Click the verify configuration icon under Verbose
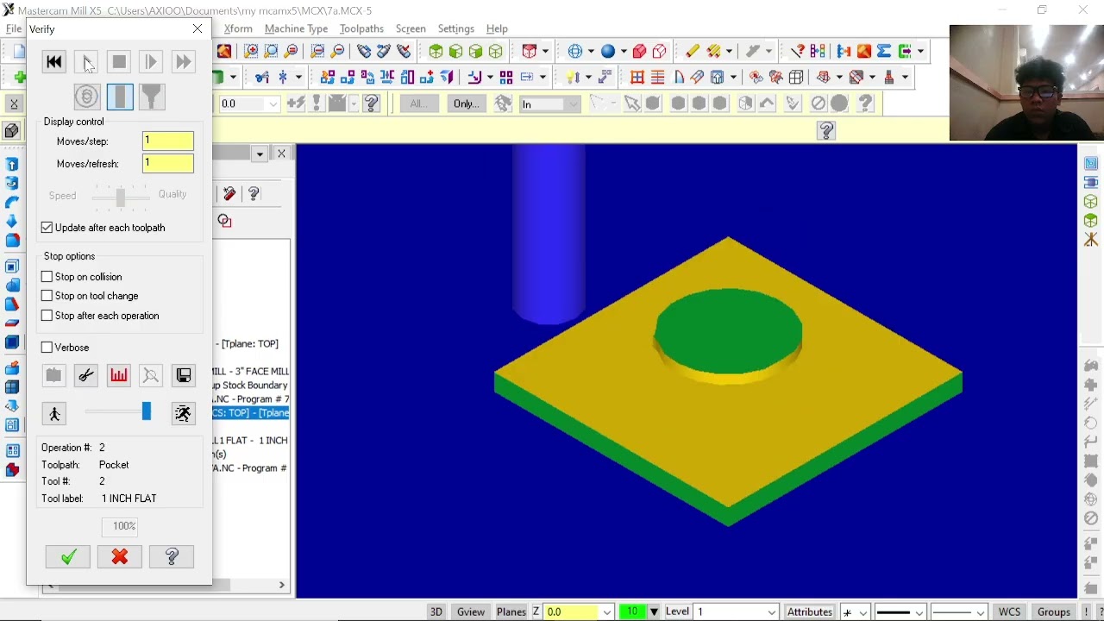The height and width of the screenshot is (621, 1104). point(53,375)
